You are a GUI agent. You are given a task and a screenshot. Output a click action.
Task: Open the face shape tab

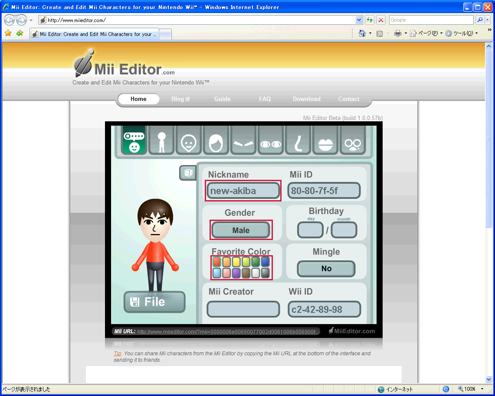[x=188, y=140]
